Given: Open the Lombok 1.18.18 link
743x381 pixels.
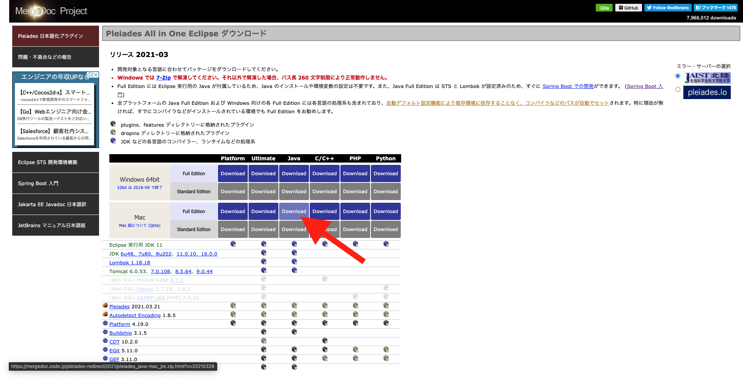Looking at the screenshot, I should [130, 262].
